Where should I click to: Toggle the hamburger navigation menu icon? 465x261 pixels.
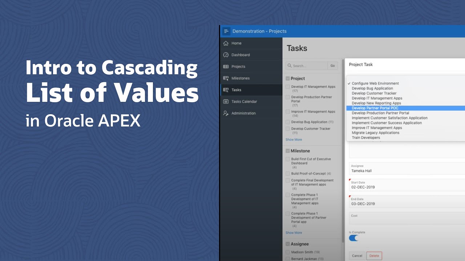[x=226, y=31]
